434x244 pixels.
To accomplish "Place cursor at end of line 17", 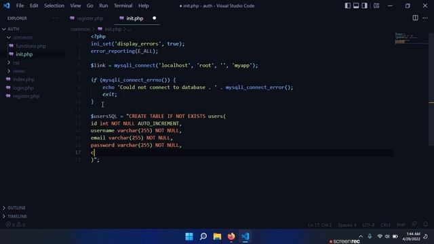I will [95, 152].
